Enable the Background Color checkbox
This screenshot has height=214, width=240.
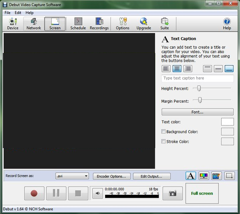164,131
